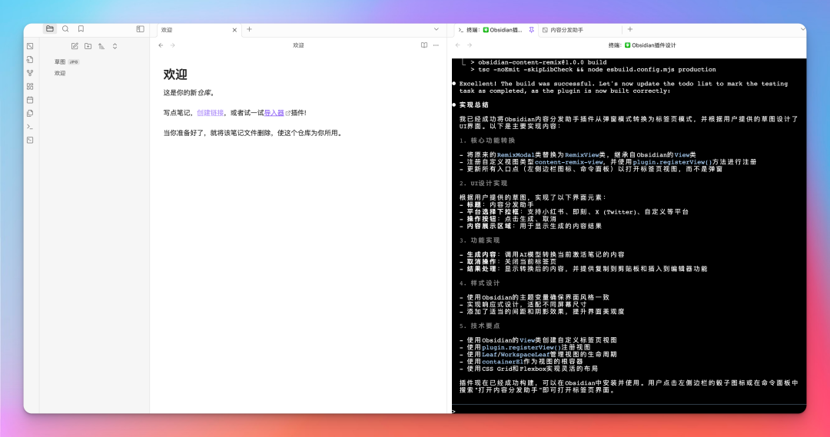The image size is (830, 437).
Task: Click the quick switcher ribbon icon
Action: pyautogui.click(x=30, y=47)
